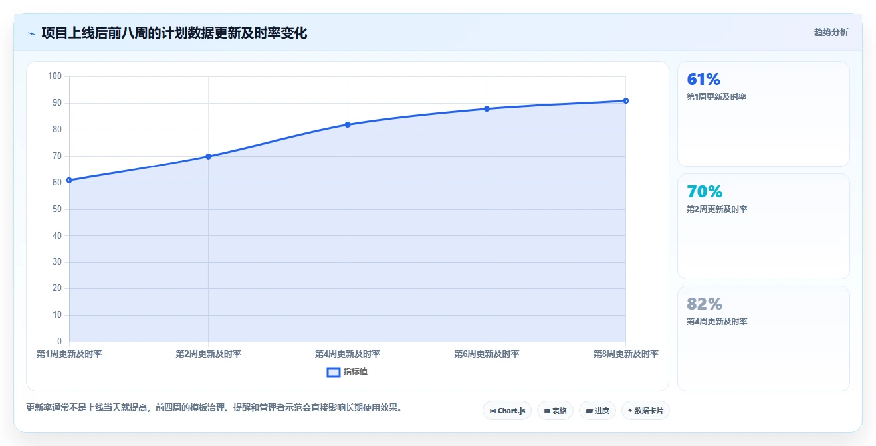
Task: Click the data point for 第6周更新及时率
Action: pos(487,108)
